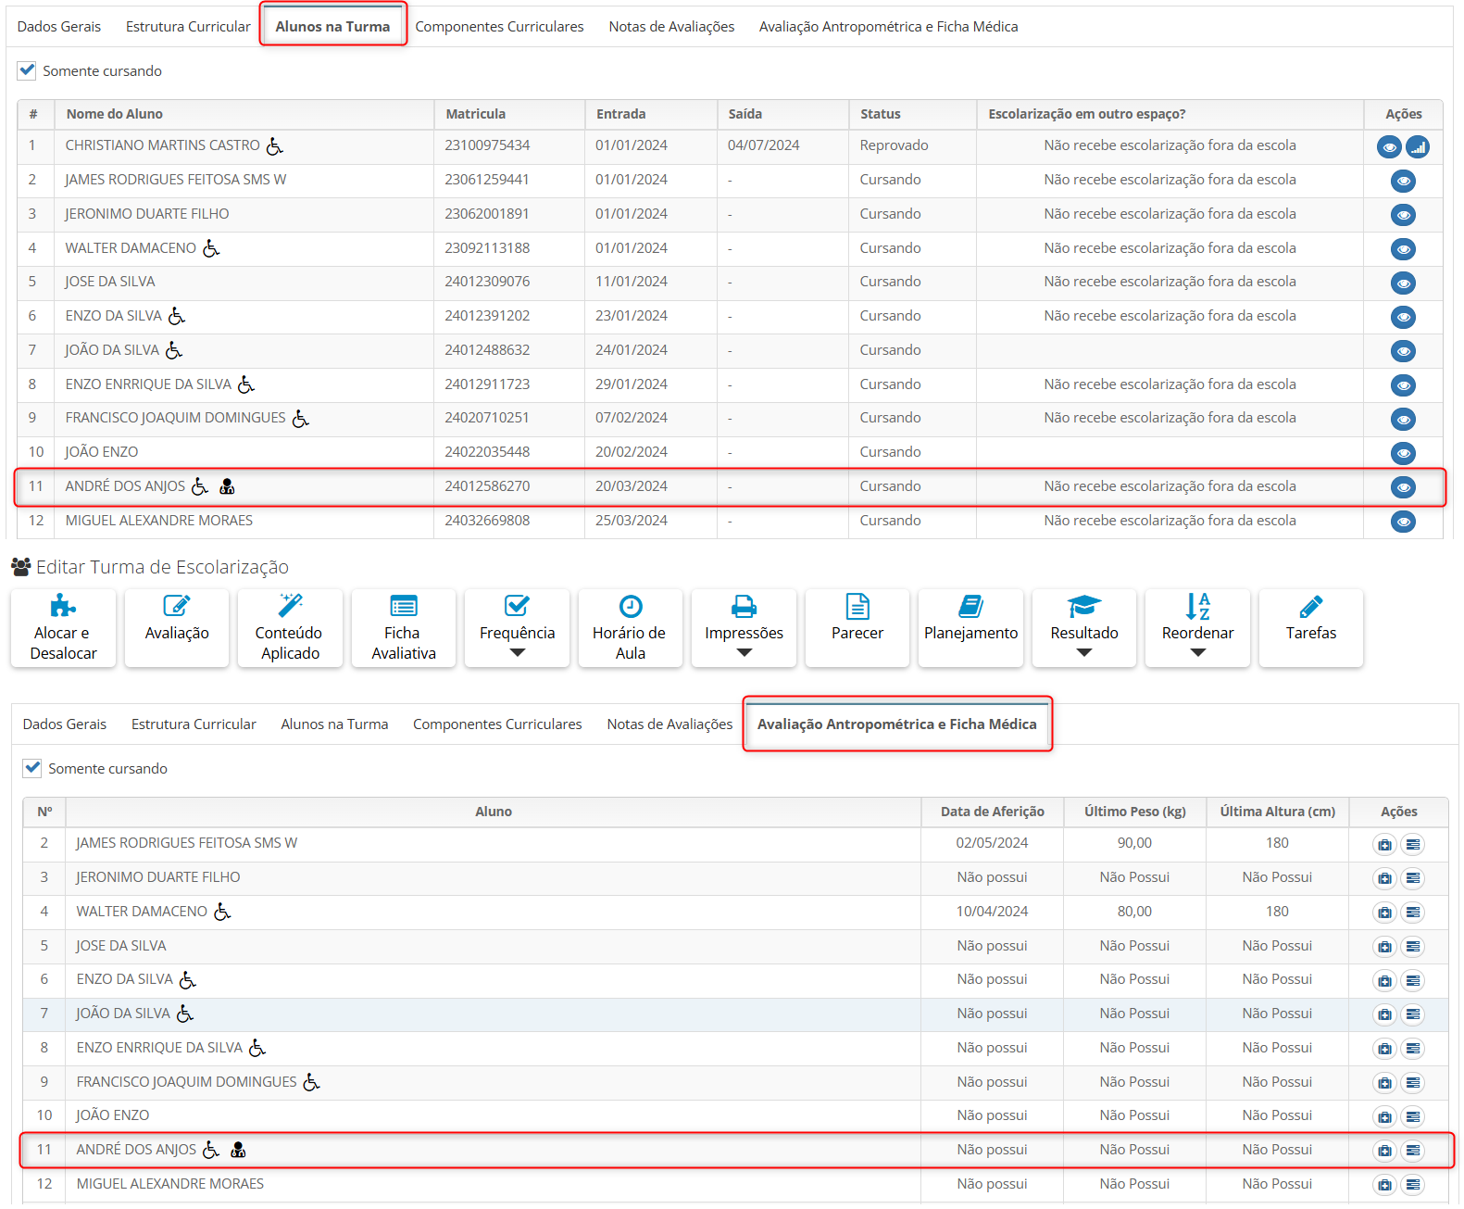Click the Tarefas button
1464x1209 pixels.
point(1311,628)
